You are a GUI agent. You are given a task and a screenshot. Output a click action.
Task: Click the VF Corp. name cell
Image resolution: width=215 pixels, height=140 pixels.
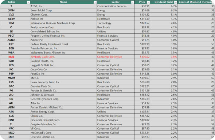point(63,129)
